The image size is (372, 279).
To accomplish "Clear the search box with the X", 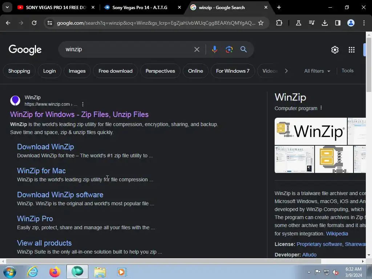I will pyautogui.click(x=197, y=49).
